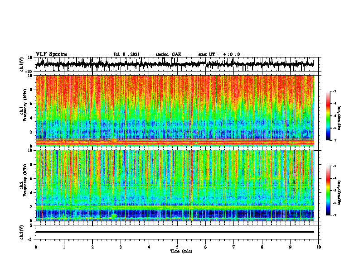
Task: Click the thick black ch.3 trace line
Action: [175, 232]
